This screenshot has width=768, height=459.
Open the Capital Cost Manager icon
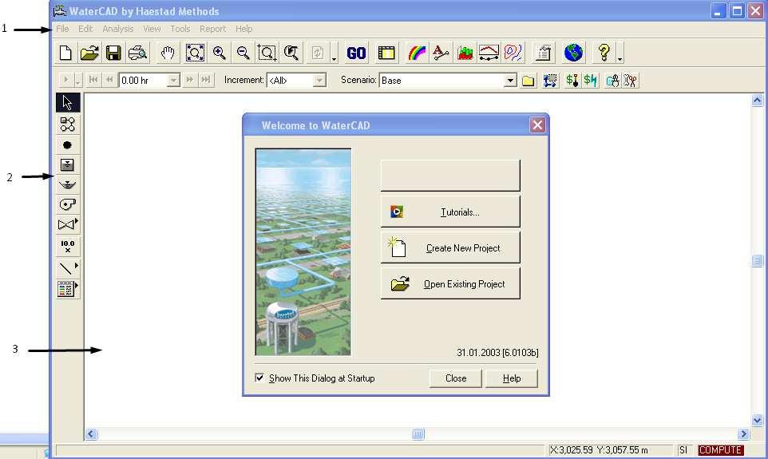[572, 81]
